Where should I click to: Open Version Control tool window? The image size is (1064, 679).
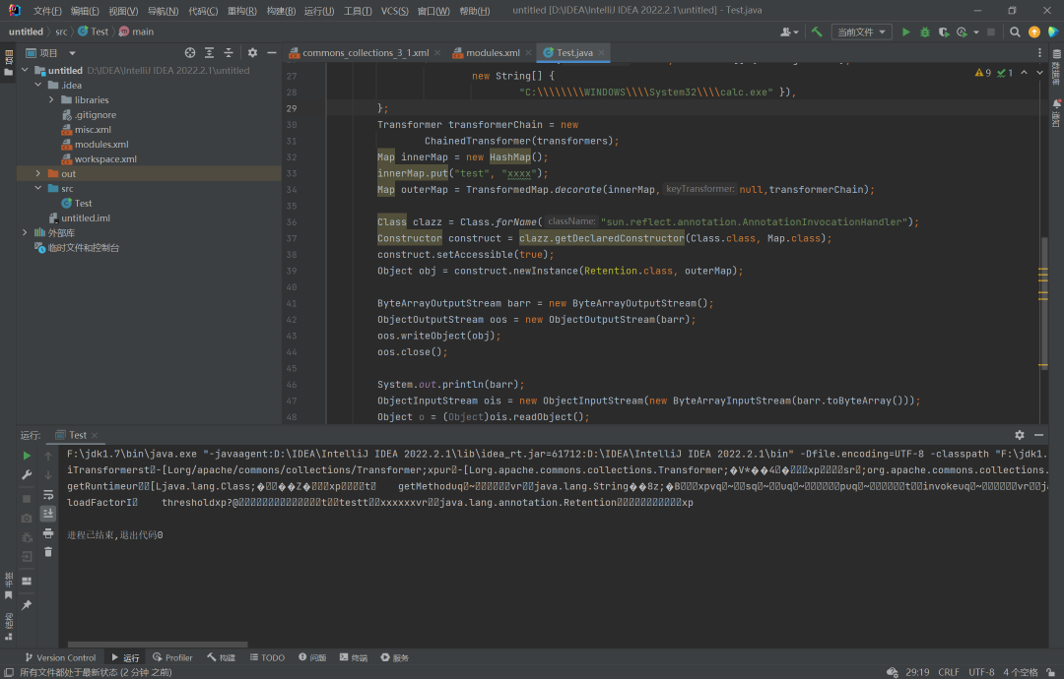(x=60, y=657)
